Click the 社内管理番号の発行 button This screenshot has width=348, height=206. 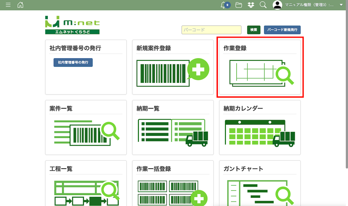pos(73,63)
